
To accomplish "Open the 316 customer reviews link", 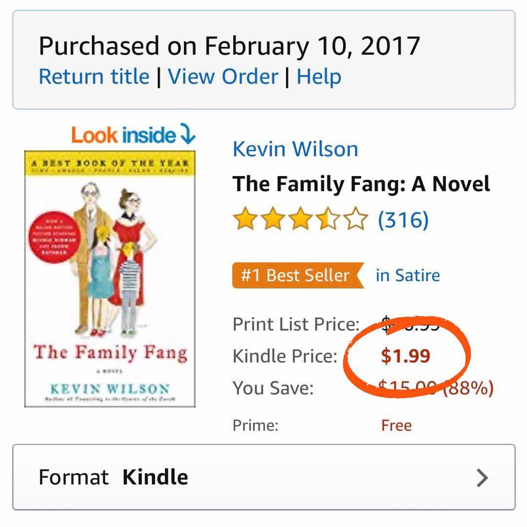I will (403, 220).
